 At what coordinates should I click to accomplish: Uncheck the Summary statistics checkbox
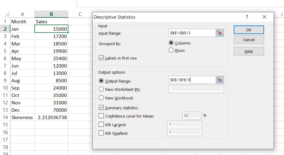pyautogui.click(x=101, y=108)
